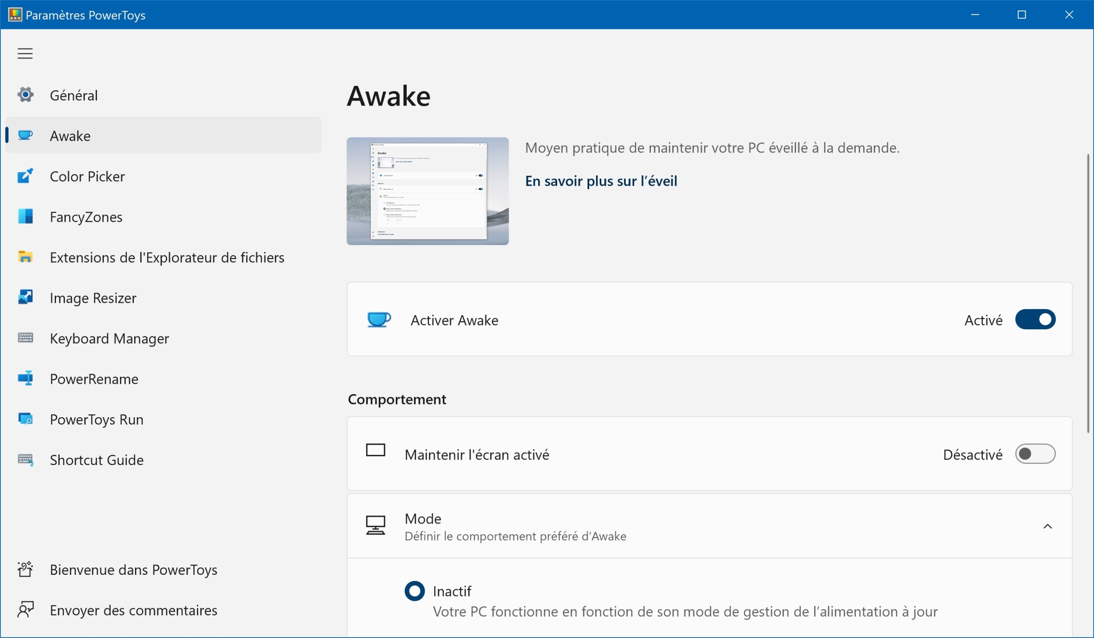The width and height of the screenshot is (1094, 638).
Task: Go to Shortcut Guide page
Action: (x=163, y=460)
